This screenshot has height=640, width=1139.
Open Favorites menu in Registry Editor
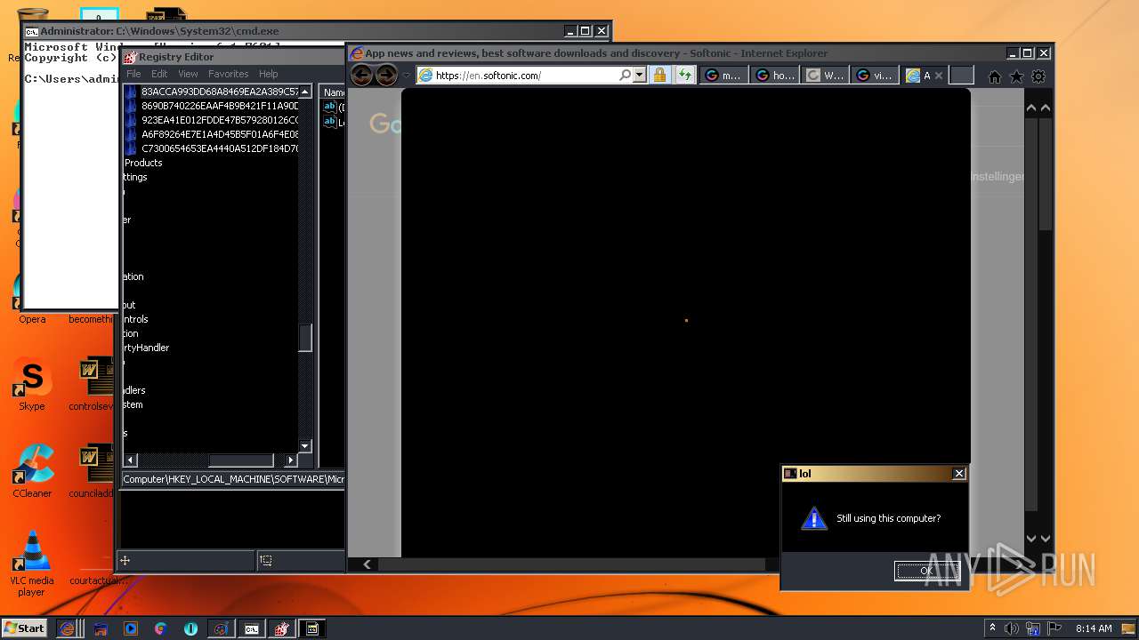point(229,74)
